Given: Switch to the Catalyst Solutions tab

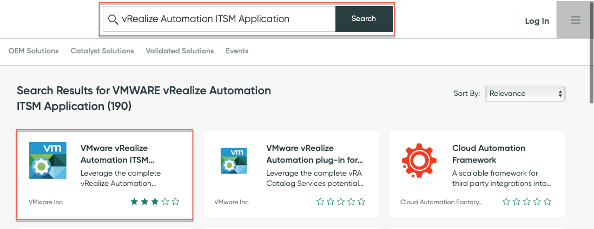Looking at the screenshot, I should tap(102, 51).
